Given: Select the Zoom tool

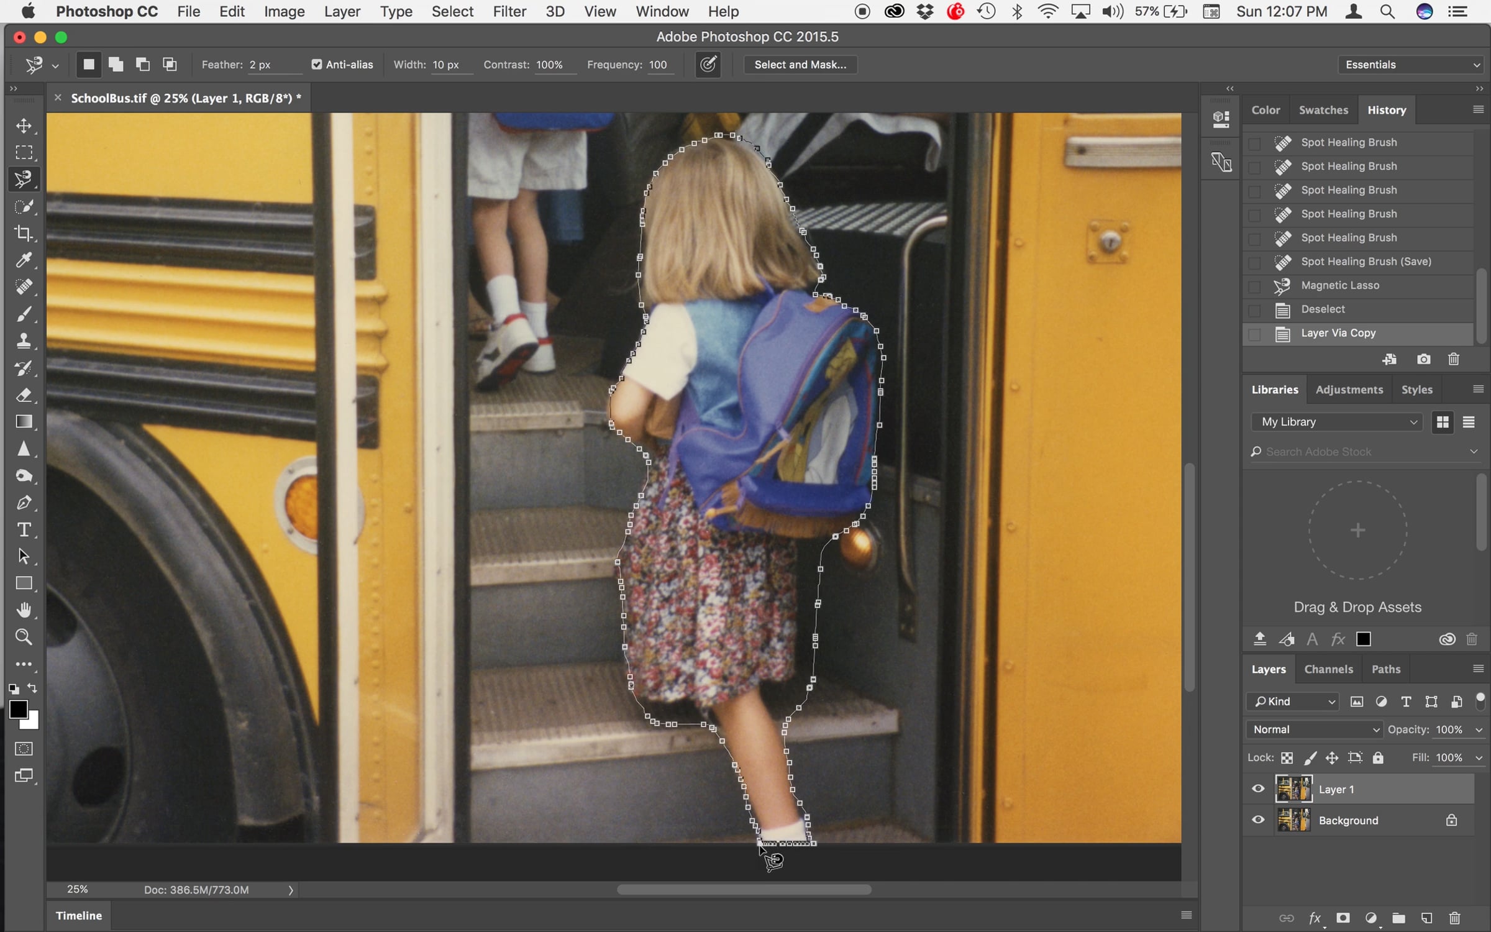Looking at the screenshot, I should click(24, 637).
